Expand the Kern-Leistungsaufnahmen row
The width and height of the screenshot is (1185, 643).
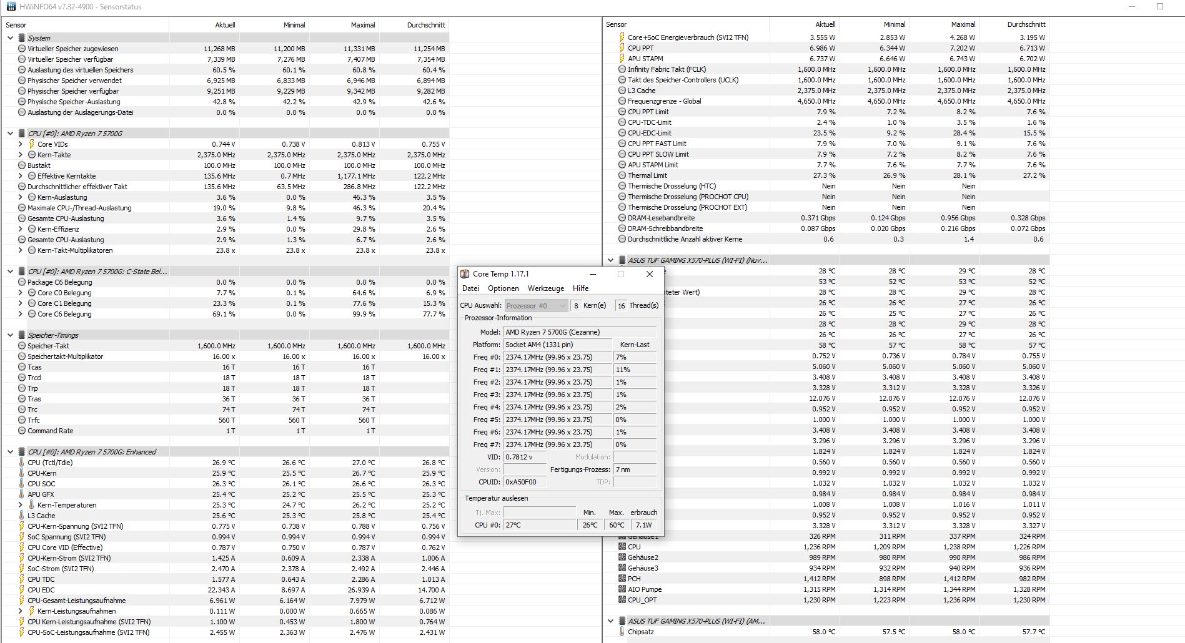click(x=21, y=611)
